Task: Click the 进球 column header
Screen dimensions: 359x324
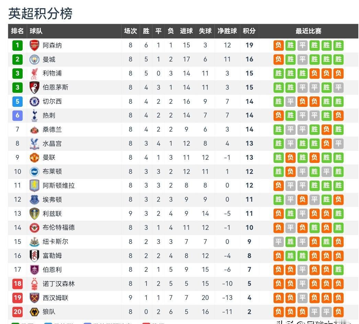Action: click(x=186, y=31)
